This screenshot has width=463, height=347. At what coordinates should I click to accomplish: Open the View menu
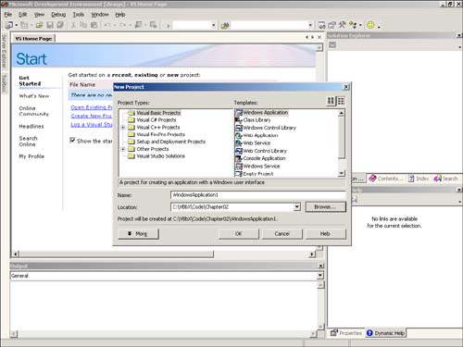[x=39, y=15]
